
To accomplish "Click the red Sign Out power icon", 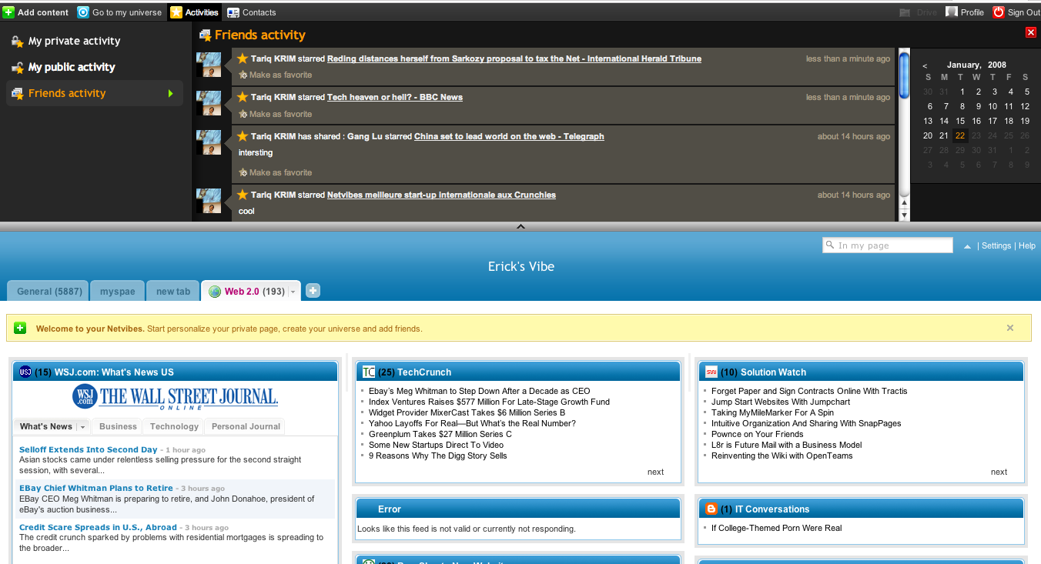I will click(x=999, y=12).
